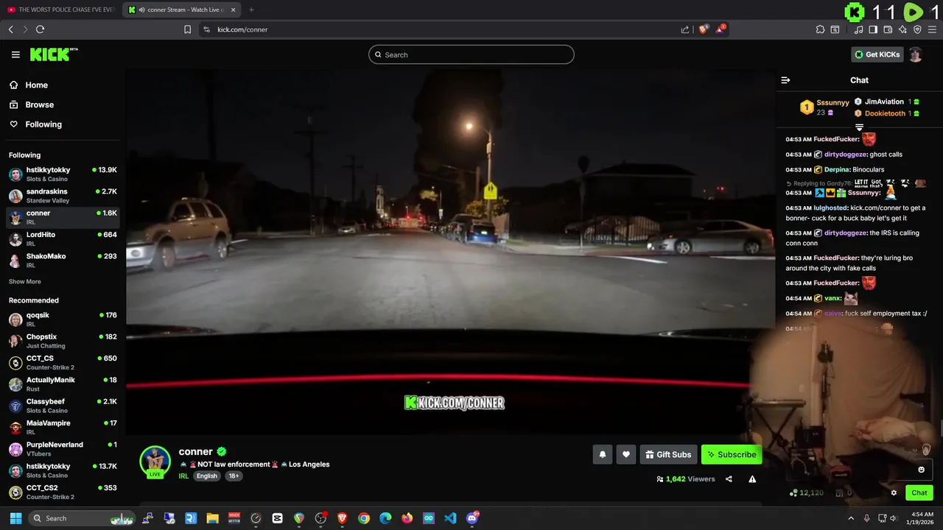Open MaiaVampire IRL channel
The height and width of the screenshot is (530, 943).
tap(63, 427)
